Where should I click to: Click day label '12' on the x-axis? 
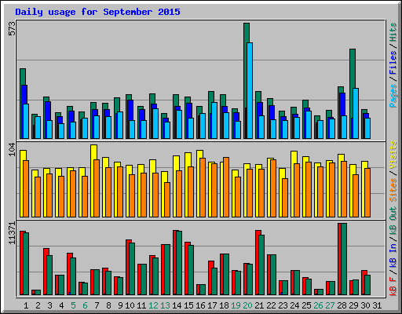click(153, 305)
